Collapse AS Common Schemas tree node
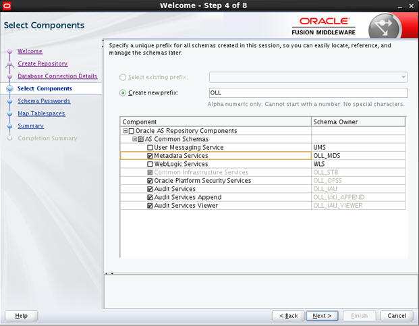419x326 pixels. [x=135, y=139]
